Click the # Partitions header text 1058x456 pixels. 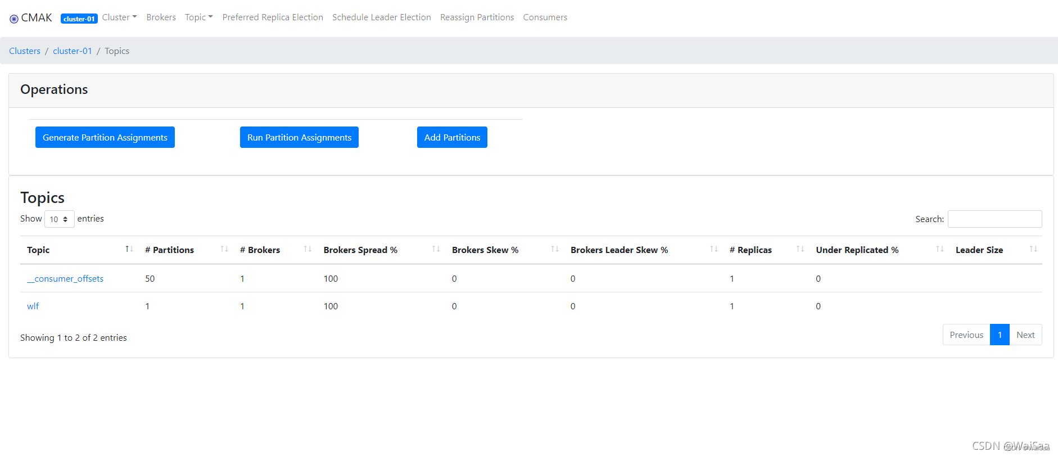click(x=169, y=250)
